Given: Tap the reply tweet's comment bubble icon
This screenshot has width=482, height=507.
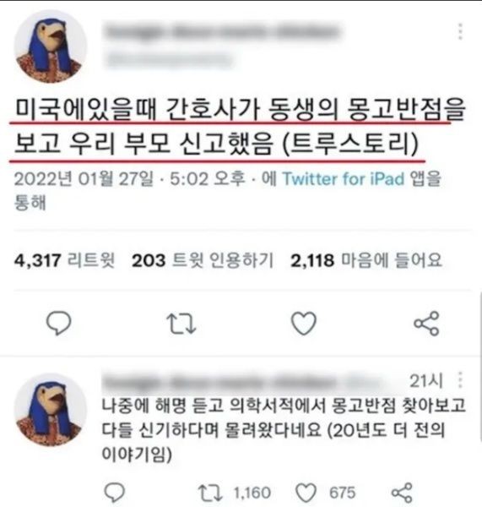Looking at the screenshot, I should pyautogui.click(x=114, y=493).
